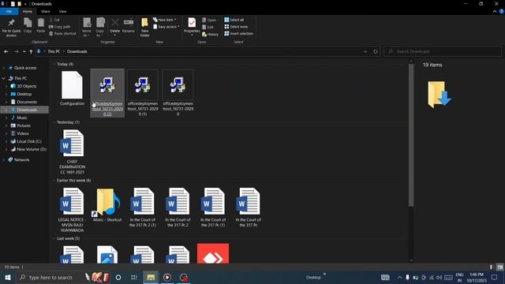
Task: Open the Easy access dropdown
Action: pyautogui.click(x=166, y=27)
